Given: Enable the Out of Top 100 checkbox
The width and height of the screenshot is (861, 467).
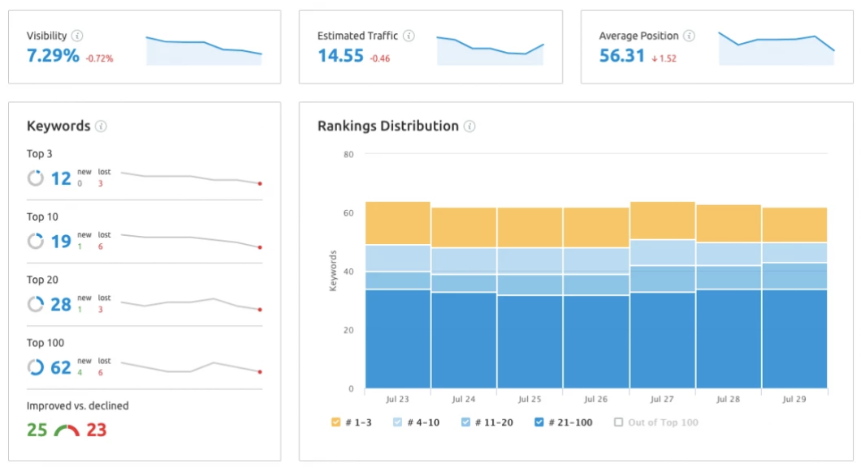Looking at the screenshot, I should (617, 422).
